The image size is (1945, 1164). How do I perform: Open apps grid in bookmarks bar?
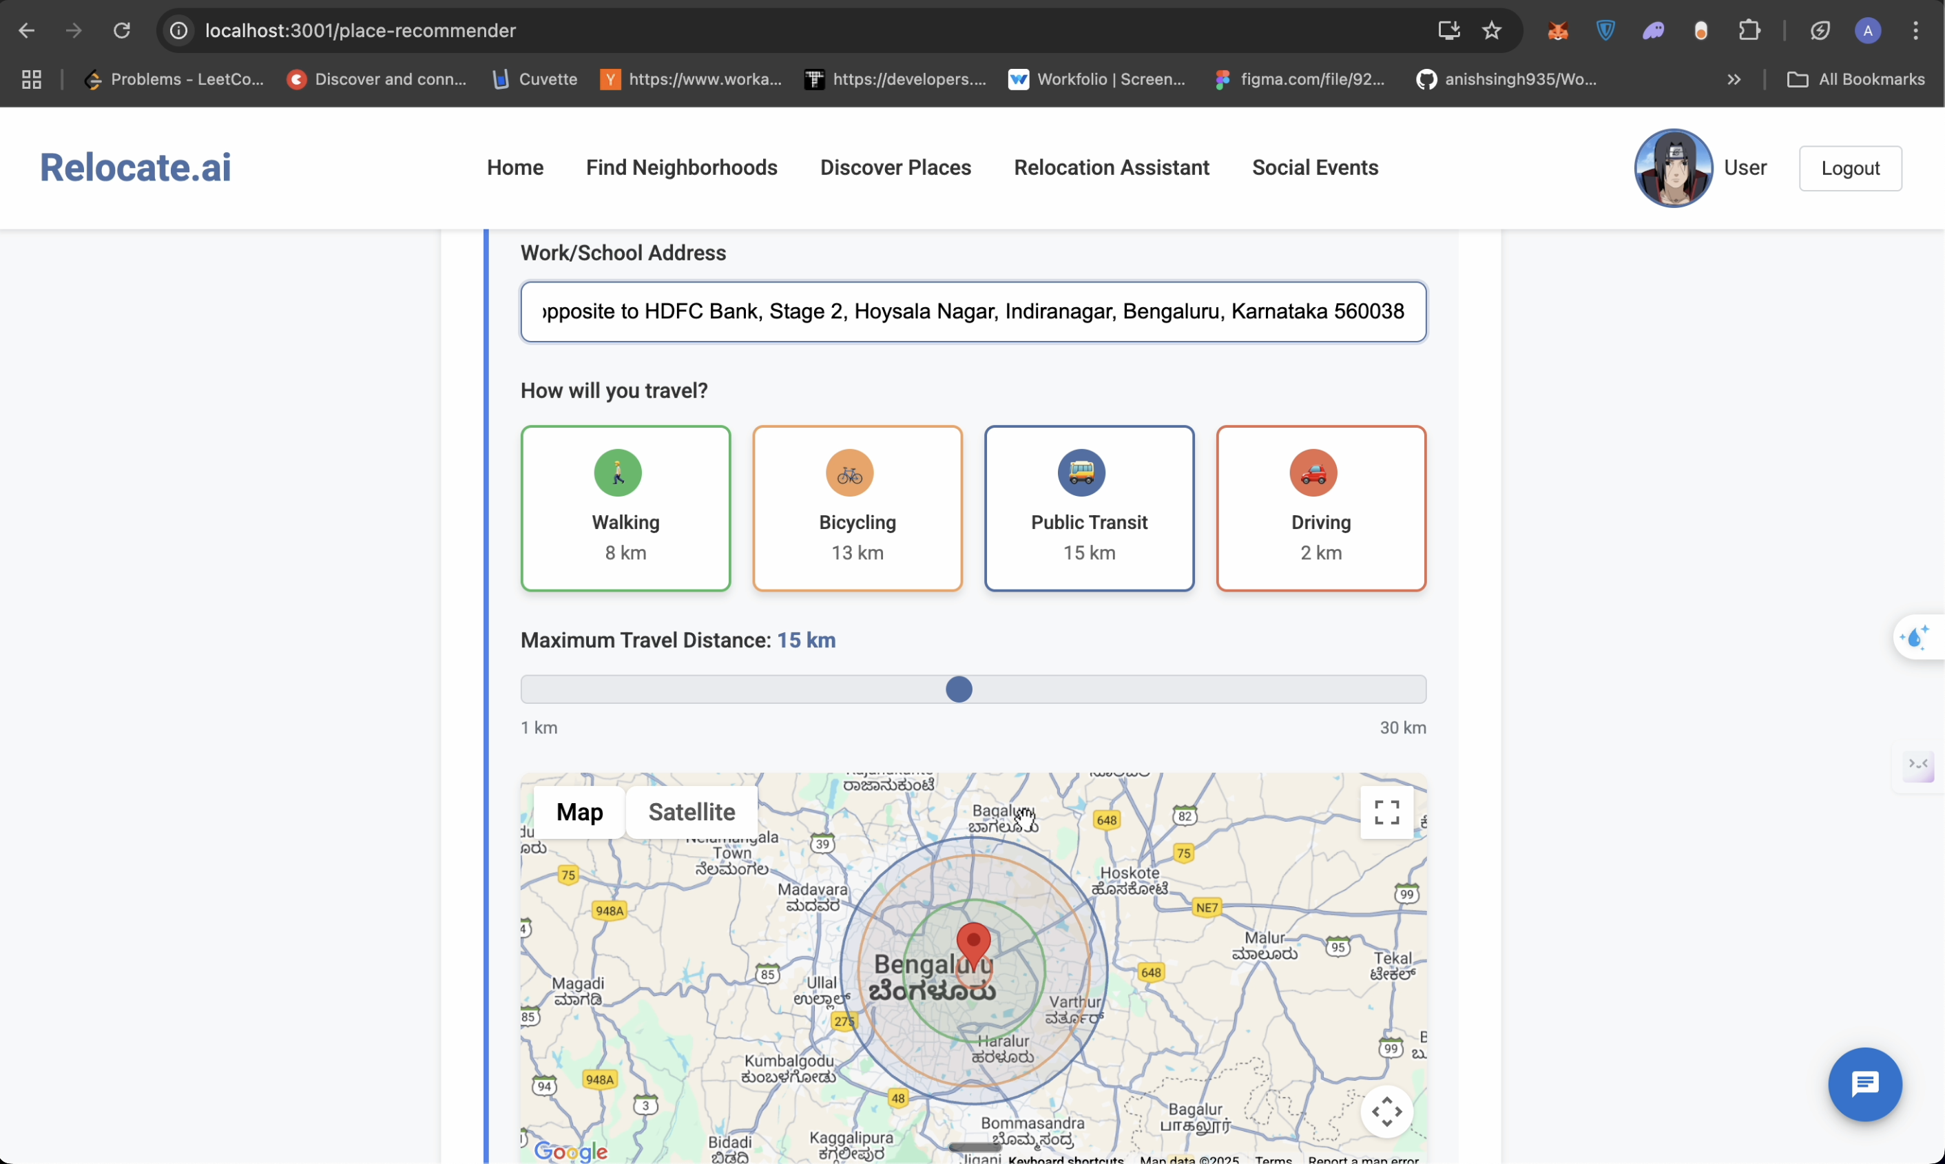(32, 79)
